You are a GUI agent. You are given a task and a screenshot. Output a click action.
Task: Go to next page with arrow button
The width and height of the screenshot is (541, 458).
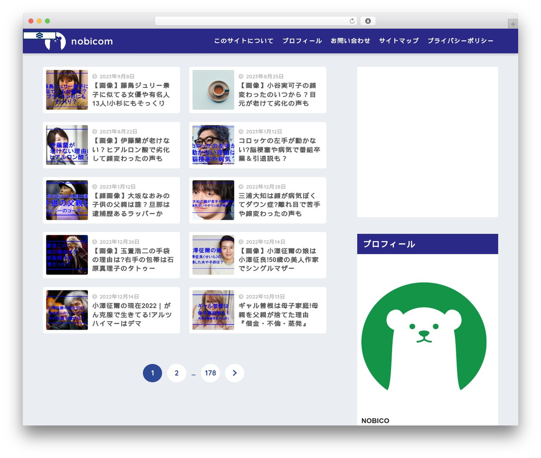click(x=235, y=373)
